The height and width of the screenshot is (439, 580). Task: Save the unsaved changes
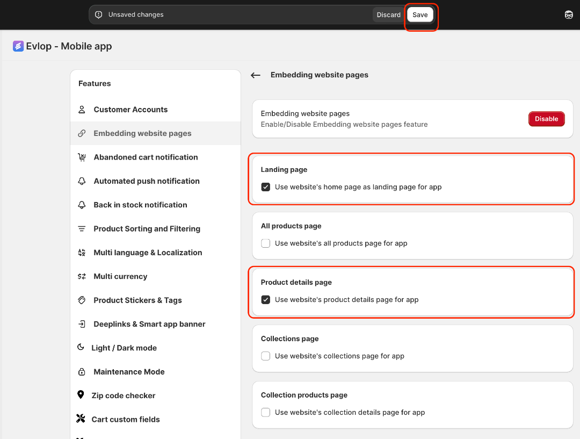click(420, 15)
